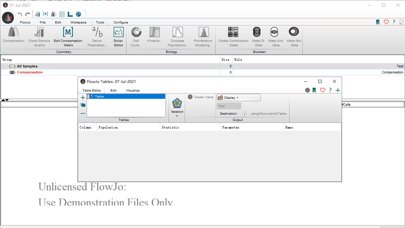Toggle the heart favorite icon in Tables window

point(322,90)
